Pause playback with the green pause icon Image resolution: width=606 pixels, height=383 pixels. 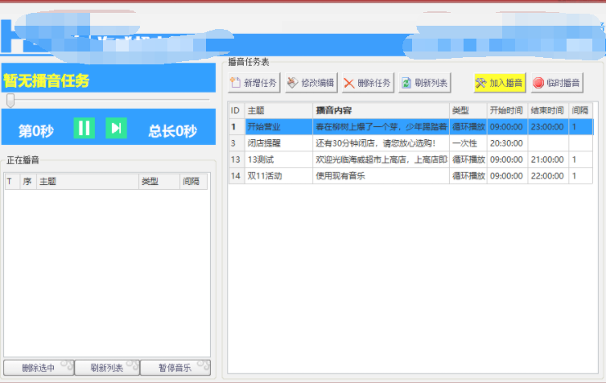click(x=84, y=128)
